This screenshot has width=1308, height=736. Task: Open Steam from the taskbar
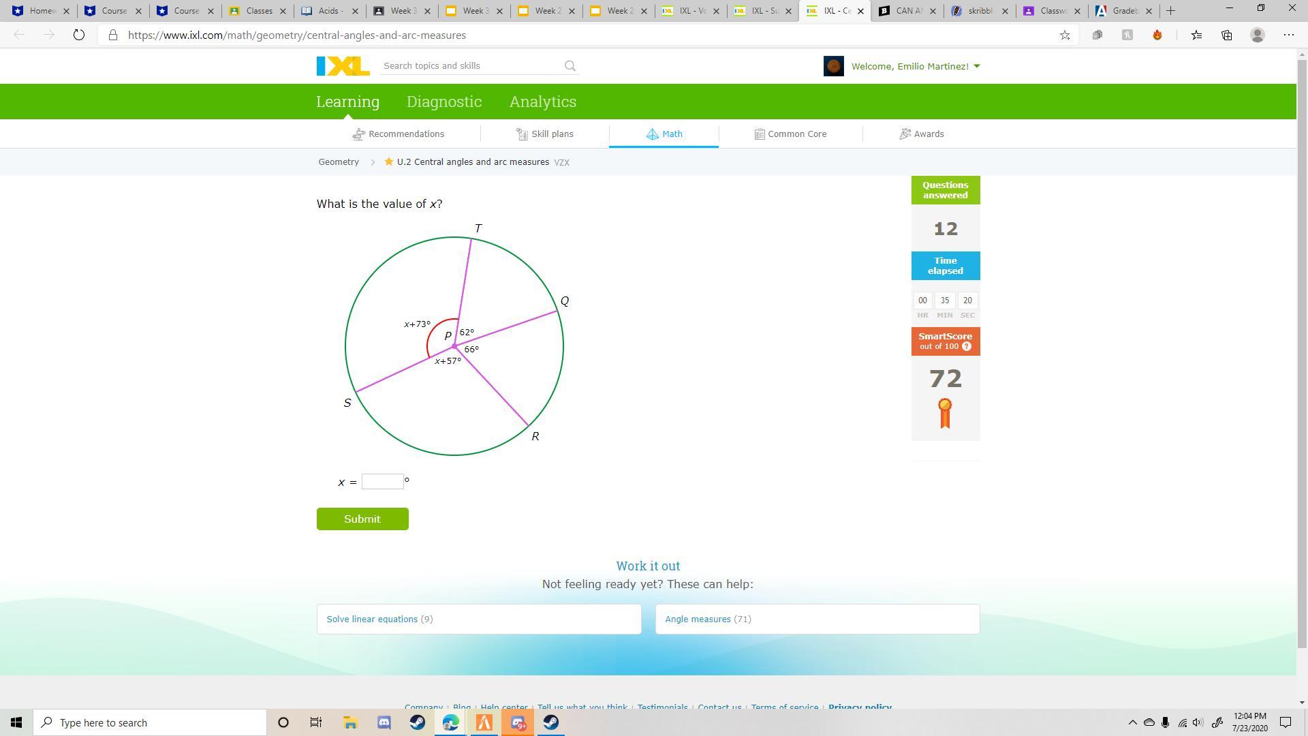(x=418, y=722)
